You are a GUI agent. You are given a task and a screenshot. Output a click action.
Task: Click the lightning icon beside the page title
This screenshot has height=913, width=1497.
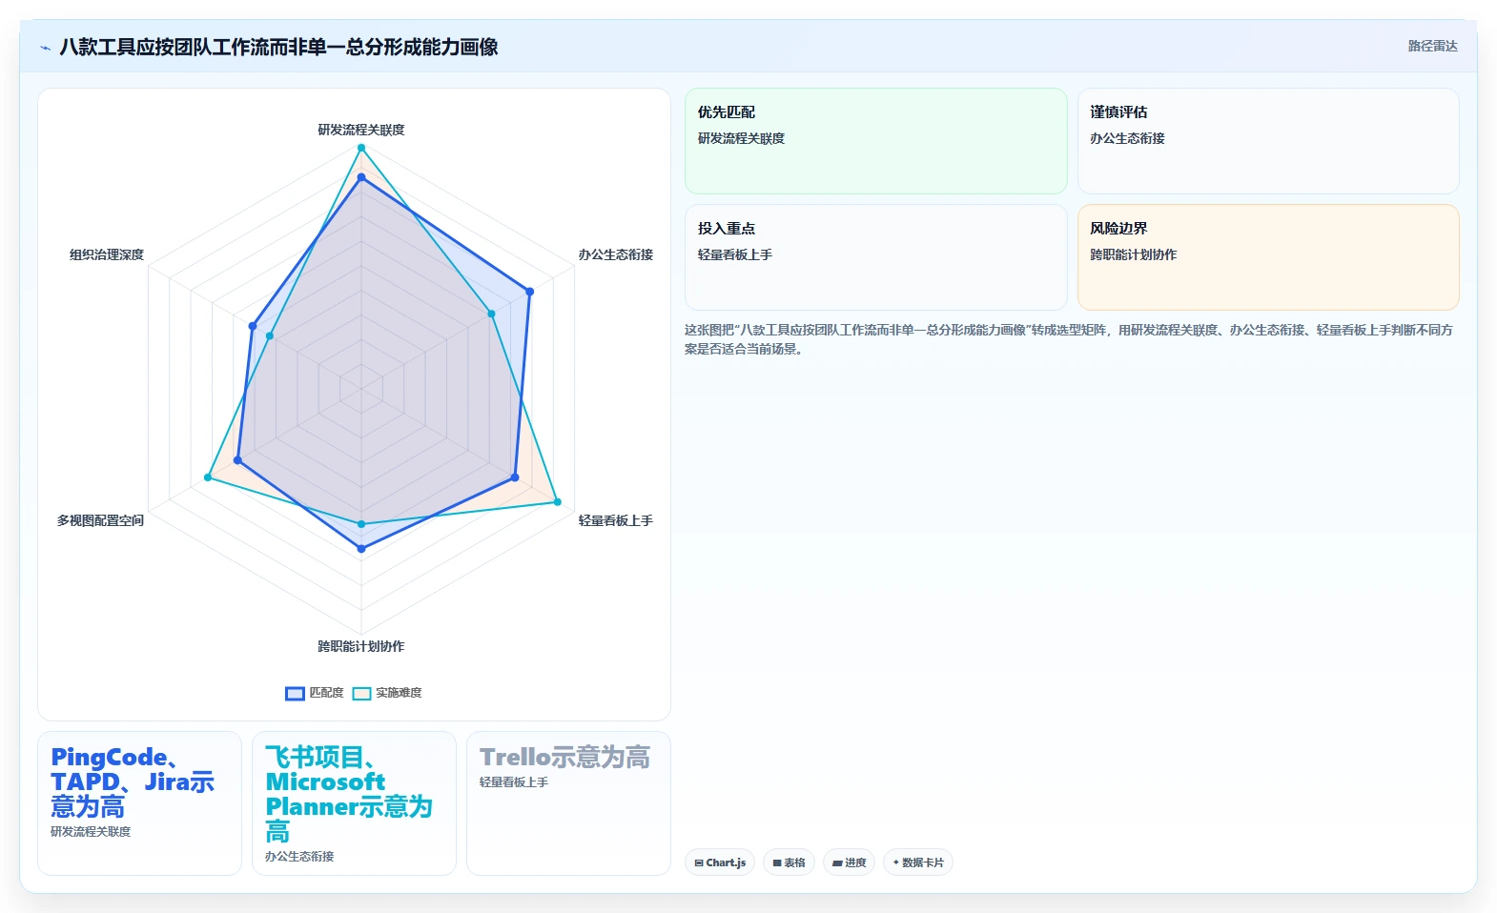coord(45,48)
